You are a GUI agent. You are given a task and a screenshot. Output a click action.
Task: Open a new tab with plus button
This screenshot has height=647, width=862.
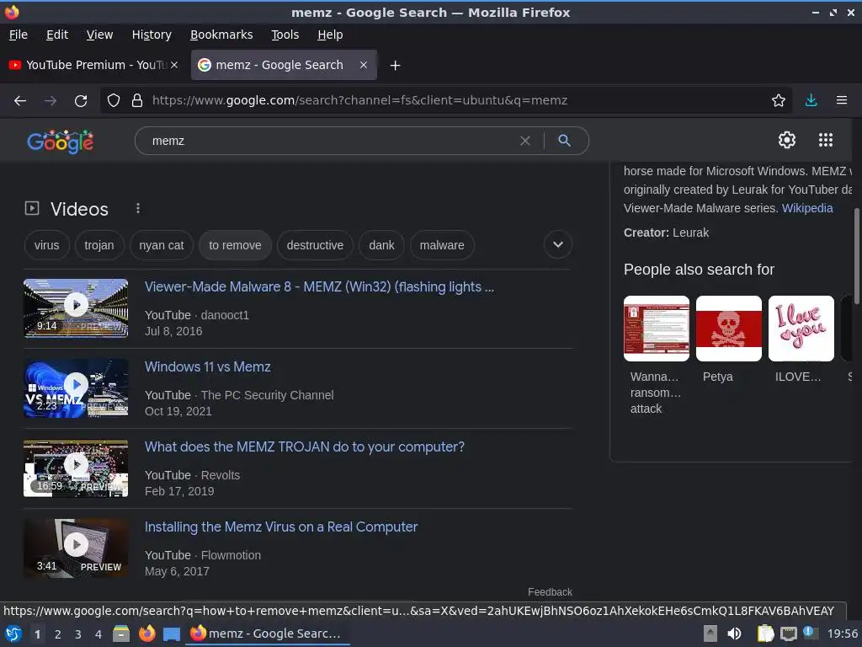[x=395, y=66]
